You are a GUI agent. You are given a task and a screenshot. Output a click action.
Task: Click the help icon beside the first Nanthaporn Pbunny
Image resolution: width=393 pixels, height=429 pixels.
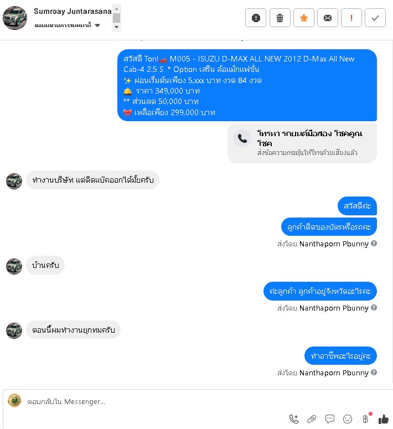(374, 243)
